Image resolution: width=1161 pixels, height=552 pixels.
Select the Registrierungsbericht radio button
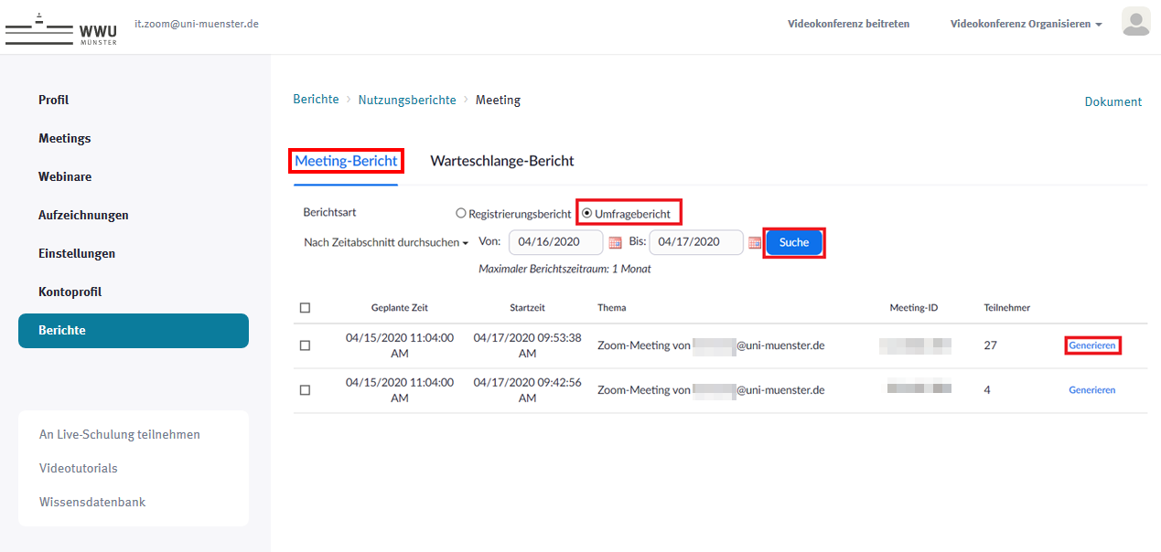coord(461,214)
